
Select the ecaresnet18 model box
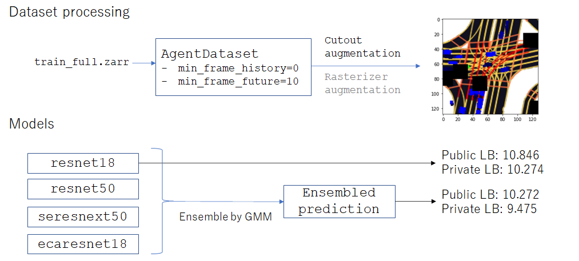83,244
